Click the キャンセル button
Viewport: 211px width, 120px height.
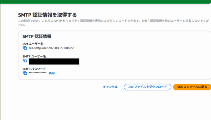pyautogui.click(x=110, y=87)
